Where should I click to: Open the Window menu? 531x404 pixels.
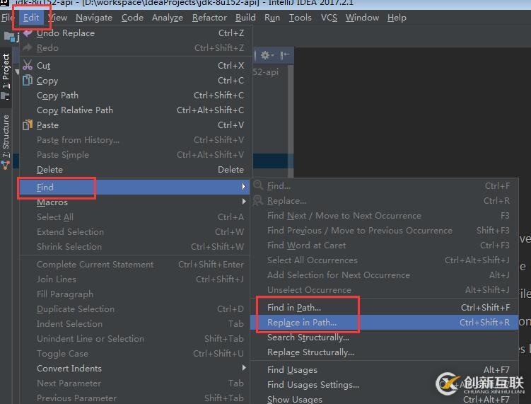tap(362, 18)
